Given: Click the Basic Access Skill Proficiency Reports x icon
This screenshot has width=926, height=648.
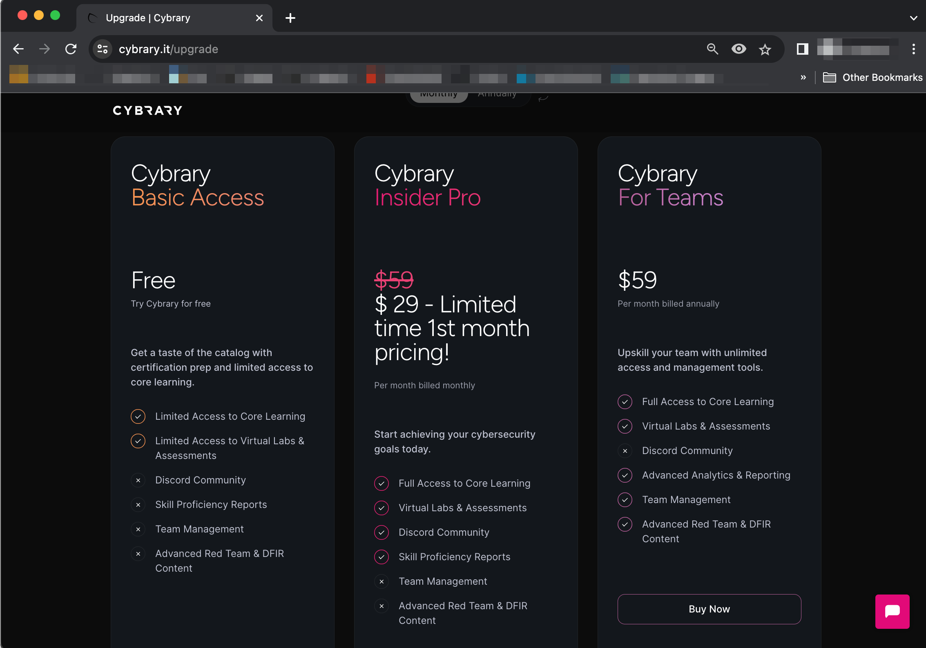Looking at the screenshot, I should click(138, 505).
